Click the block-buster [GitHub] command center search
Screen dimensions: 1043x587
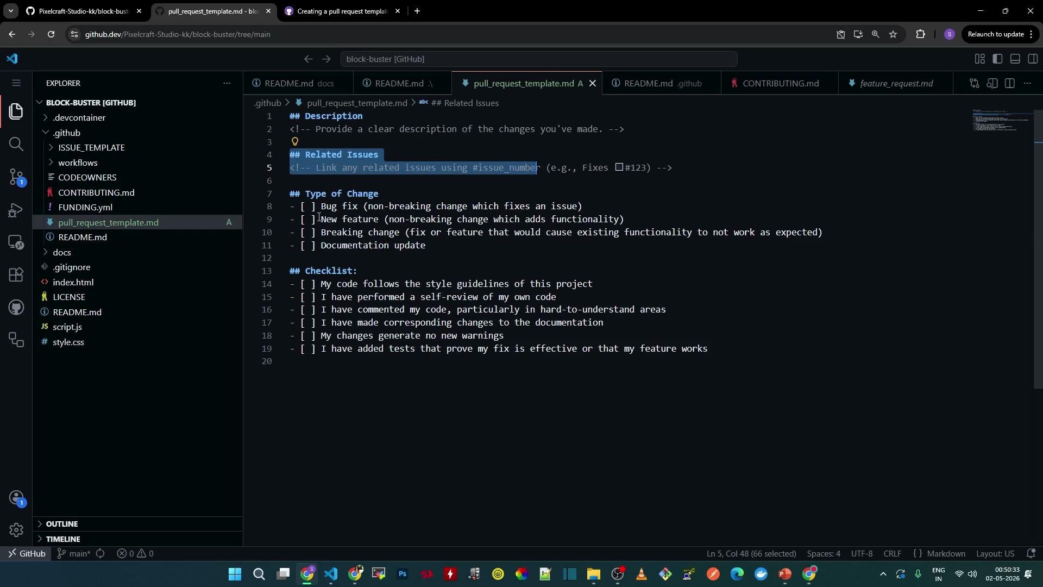539,59
